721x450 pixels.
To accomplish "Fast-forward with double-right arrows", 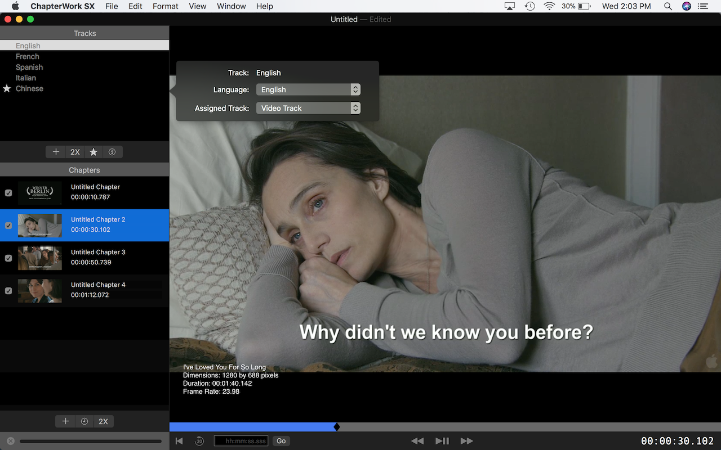I will click(x=467, y=441).
